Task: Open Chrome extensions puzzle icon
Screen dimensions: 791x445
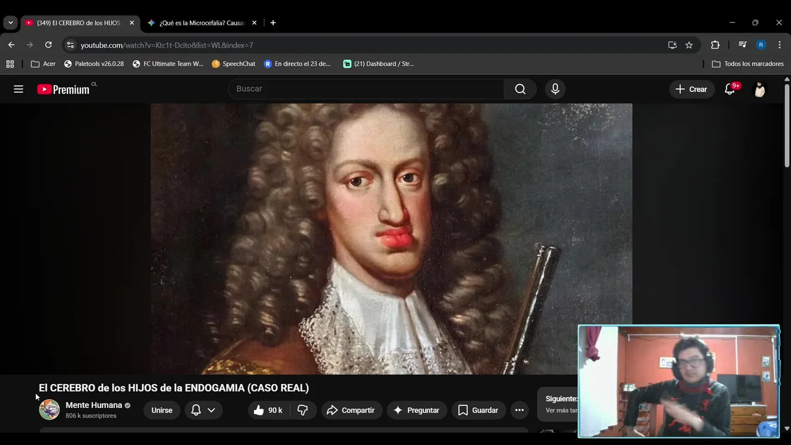Action: coord(715,44)
